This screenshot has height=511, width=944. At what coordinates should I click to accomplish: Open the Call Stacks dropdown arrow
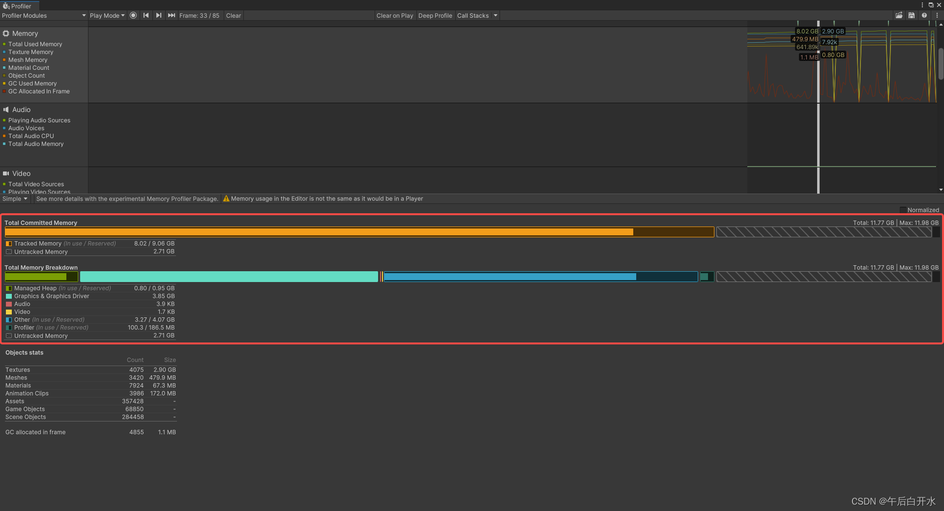click(x=495, y=15)
